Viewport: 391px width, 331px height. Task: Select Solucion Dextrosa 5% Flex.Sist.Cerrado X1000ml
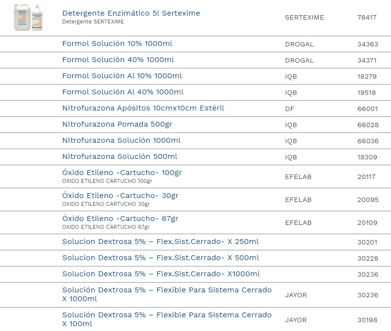tap(161, 274)
